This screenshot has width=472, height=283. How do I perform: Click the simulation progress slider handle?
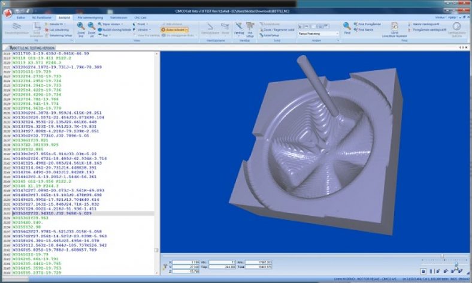click(x=442, y=256)
